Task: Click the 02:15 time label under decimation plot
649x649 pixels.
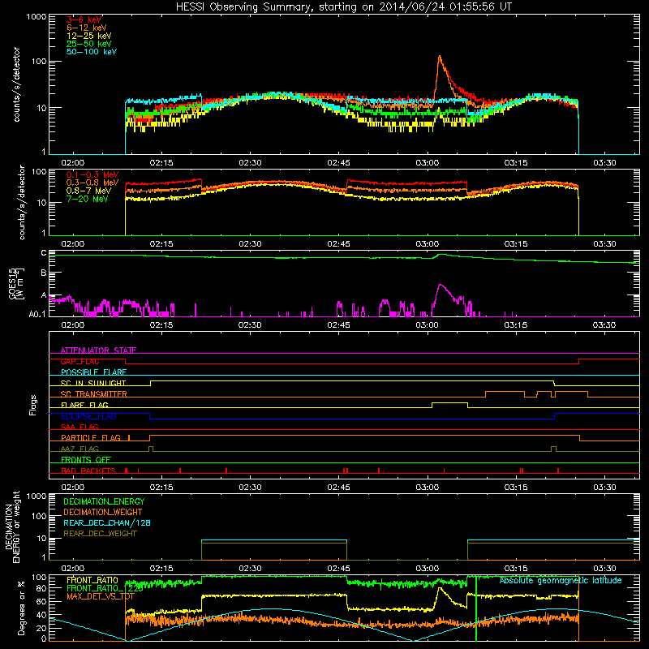Action: (x=161, y=569)
